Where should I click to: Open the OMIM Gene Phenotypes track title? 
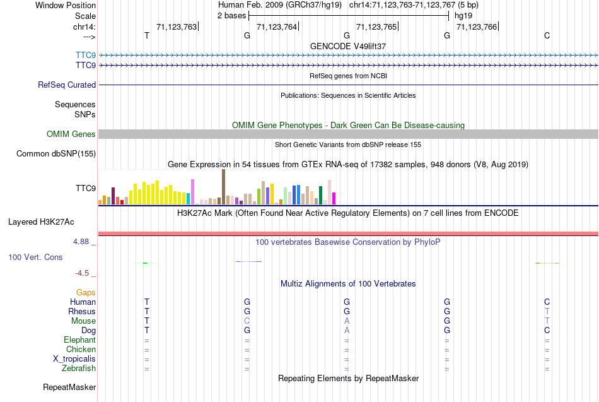348,126
